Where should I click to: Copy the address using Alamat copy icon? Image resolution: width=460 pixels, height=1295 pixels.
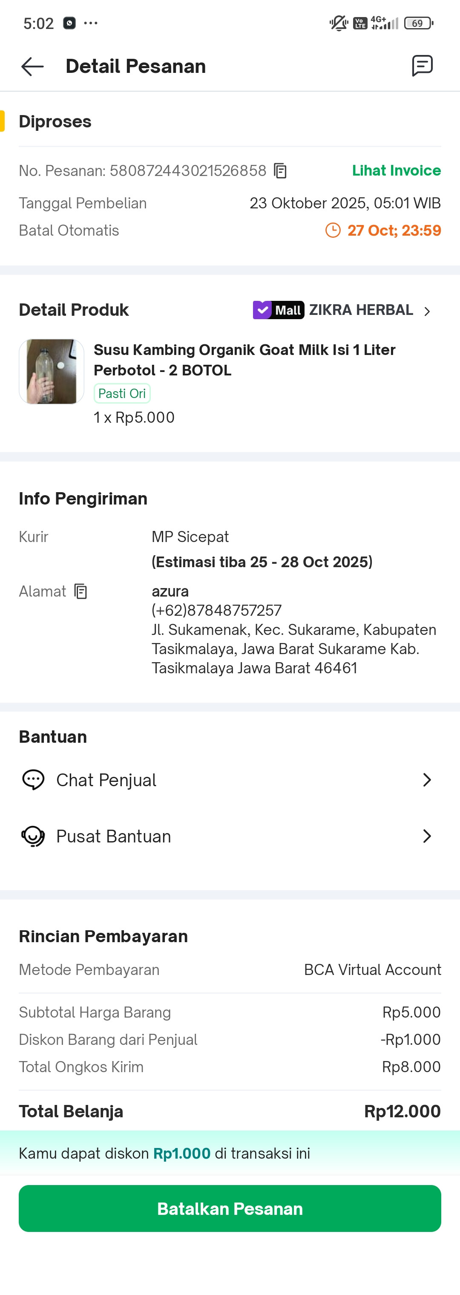point(80,591)
